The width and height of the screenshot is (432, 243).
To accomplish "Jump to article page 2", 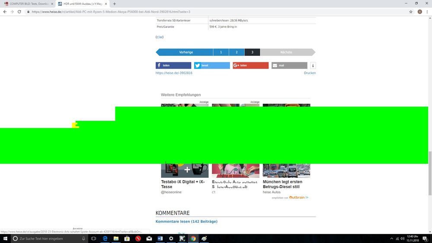I will (237, 52).
